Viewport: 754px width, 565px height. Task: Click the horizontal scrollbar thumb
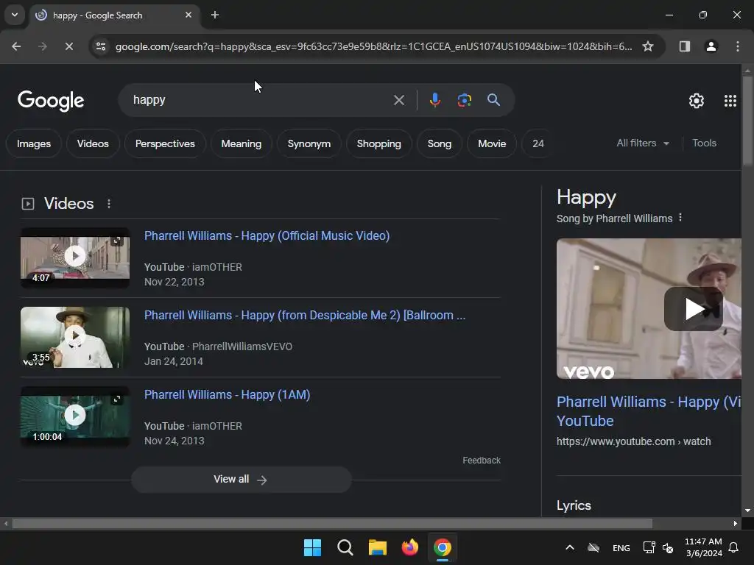332,524
